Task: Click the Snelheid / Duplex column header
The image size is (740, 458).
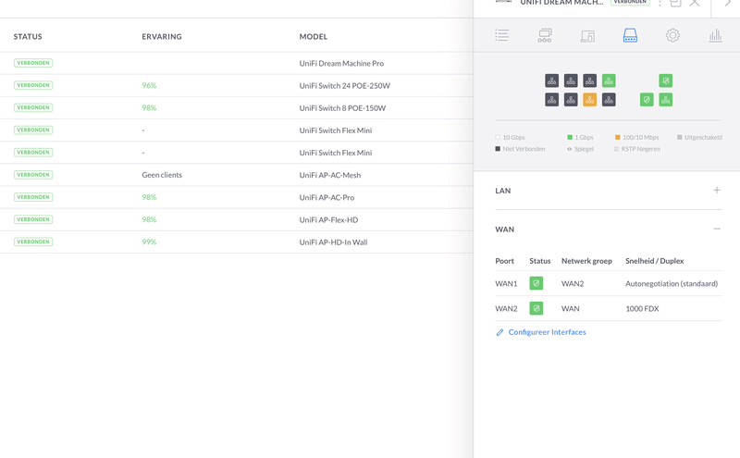Action: coord(655,261)
